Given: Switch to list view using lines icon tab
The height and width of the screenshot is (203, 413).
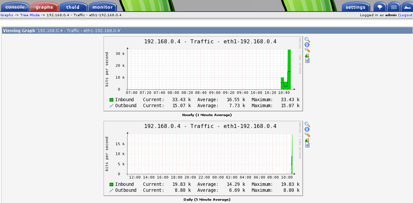Looking at the screenshot, I should (393, 7).
